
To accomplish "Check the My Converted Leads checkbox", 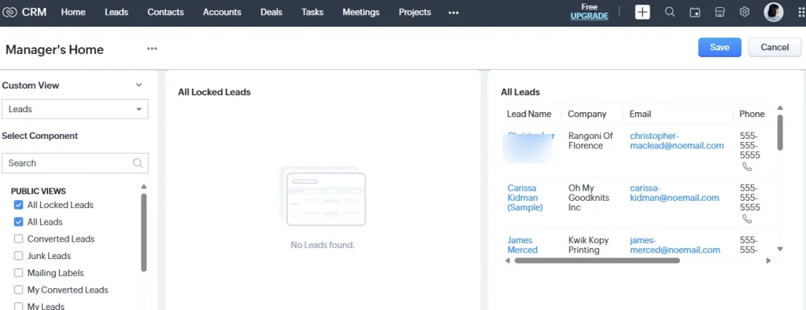I will coord(19,290).
